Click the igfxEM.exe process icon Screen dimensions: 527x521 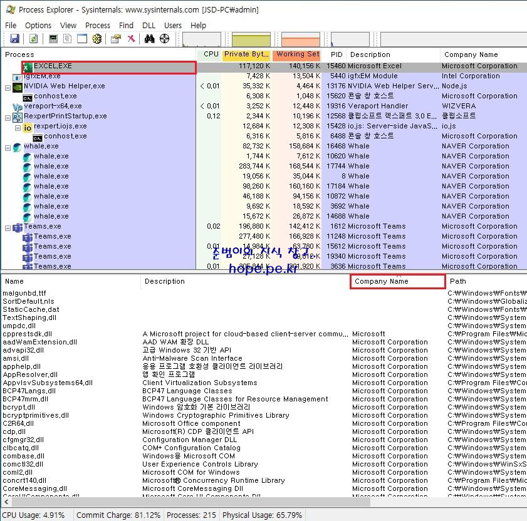pyautogui.click(x=18, y=77)
